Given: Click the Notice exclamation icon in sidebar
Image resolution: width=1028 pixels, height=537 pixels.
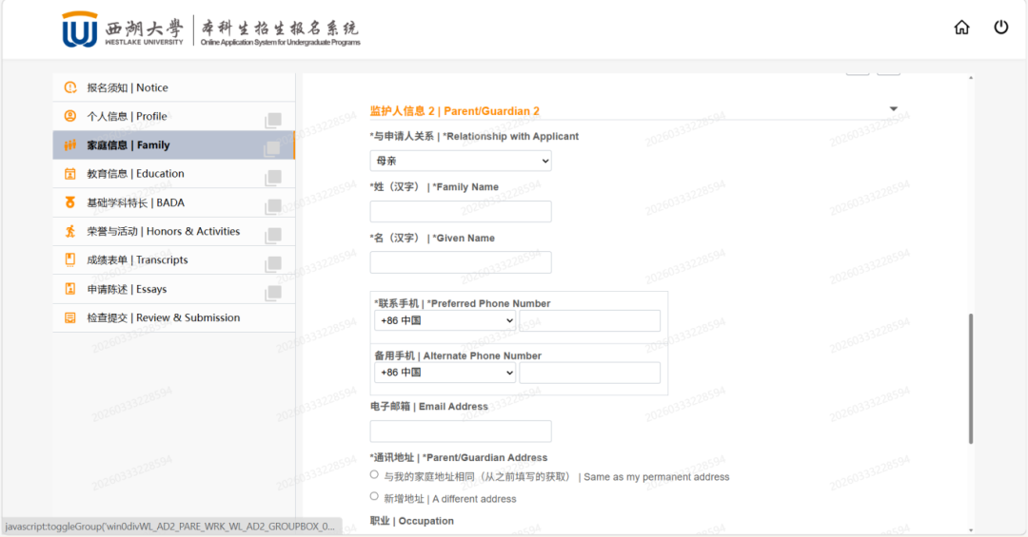Looking at the screenshot, I should click(x=70, y=87).
